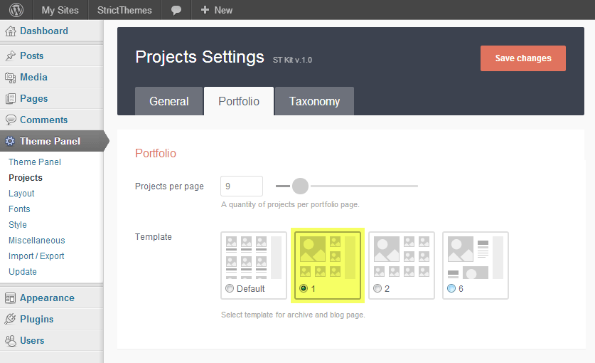595x363 pixels.
Task: Open the My Sites dropdown menu
Action: click(60, 10)
